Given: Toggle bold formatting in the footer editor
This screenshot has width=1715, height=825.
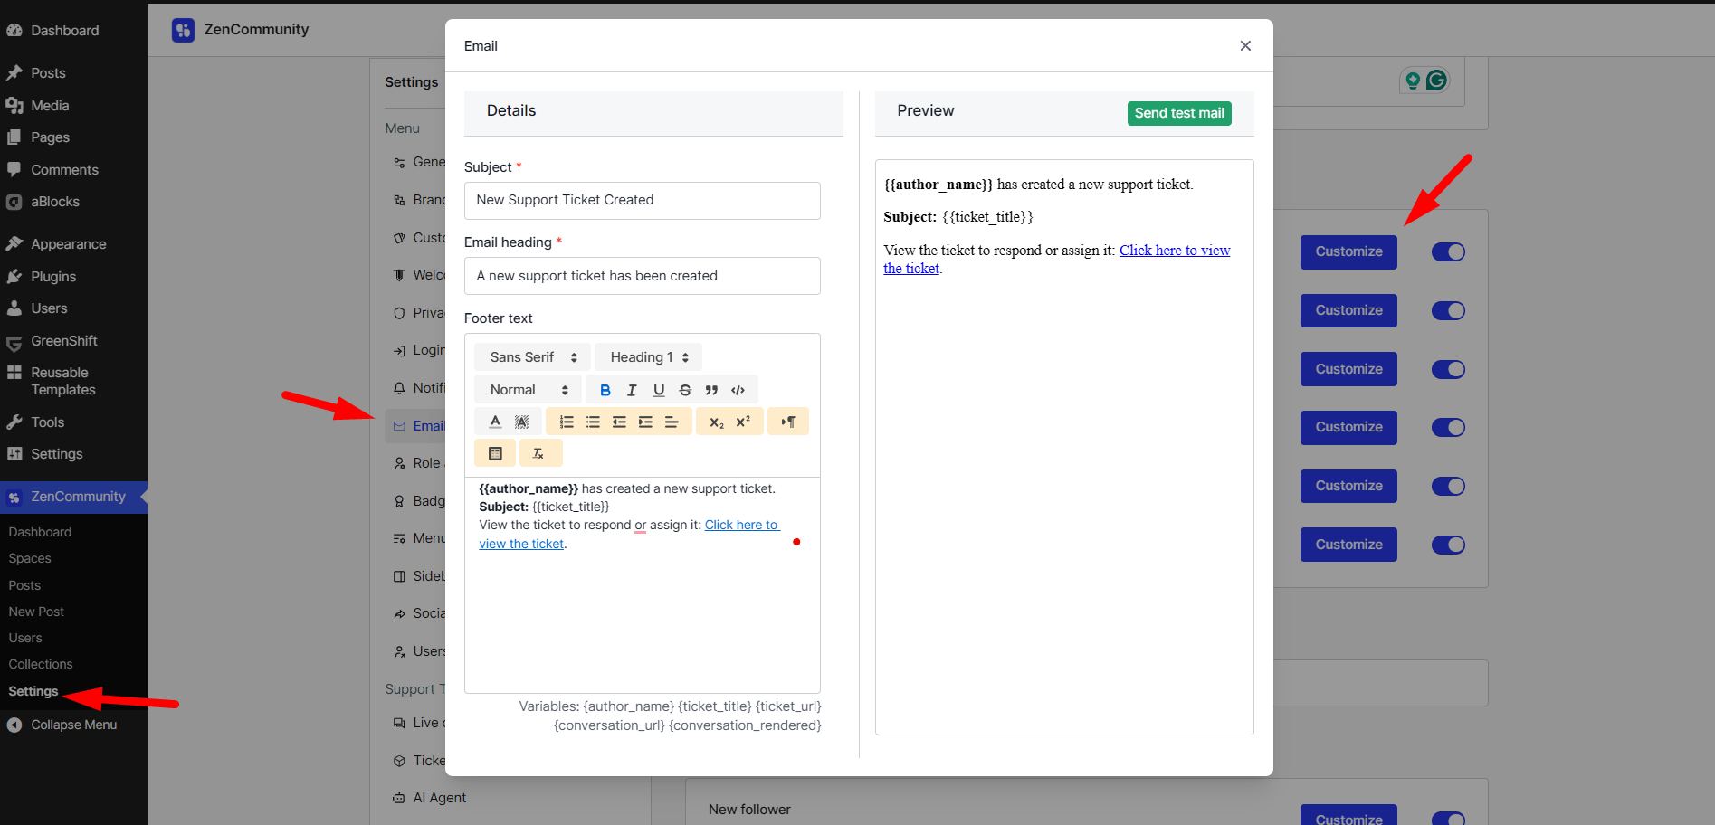Looking at the screenshot, I should pyautogui.click(x=605, y=390).
